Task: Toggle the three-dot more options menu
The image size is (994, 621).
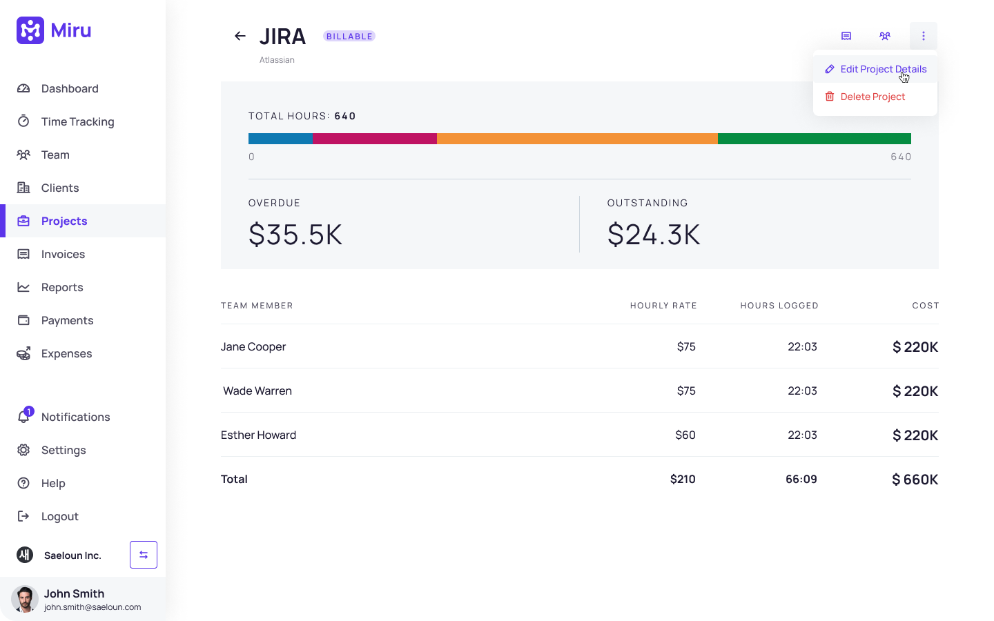Action: 924,36
